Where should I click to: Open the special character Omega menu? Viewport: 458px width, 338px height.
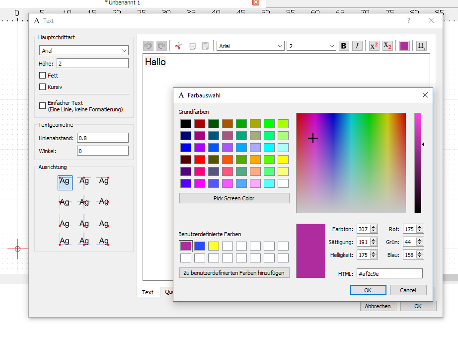point(421,46)
